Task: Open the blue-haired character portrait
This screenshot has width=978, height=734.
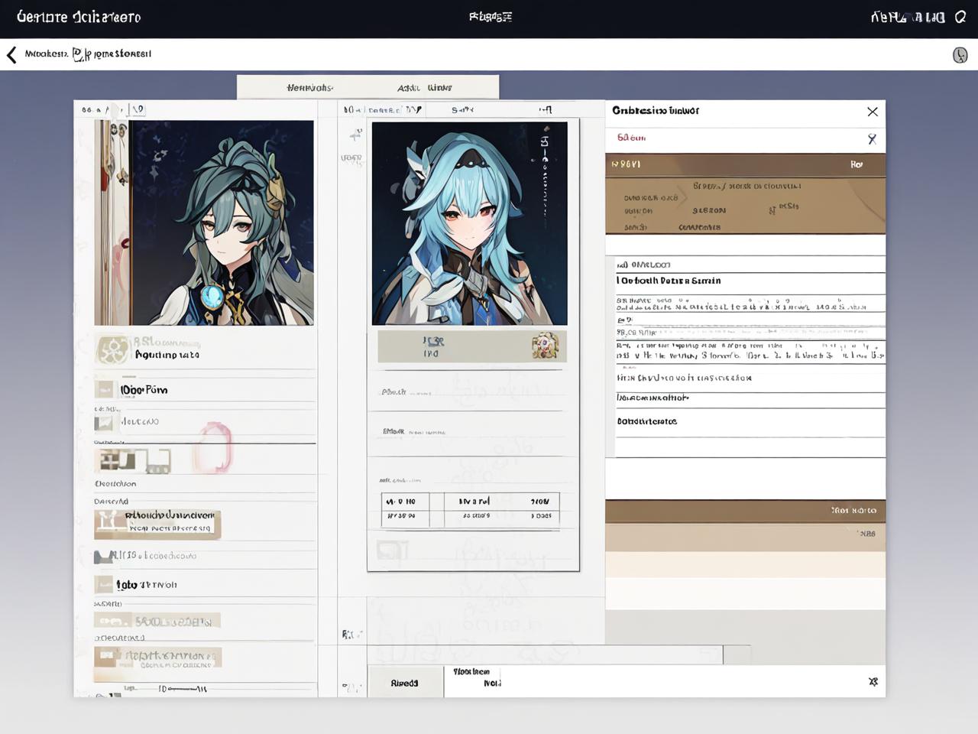Action: (x=469, y=223)
